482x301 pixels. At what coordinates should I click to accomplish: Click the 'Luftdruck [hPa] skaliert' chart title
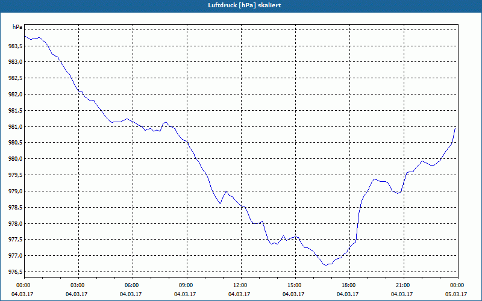coord(244,5)
